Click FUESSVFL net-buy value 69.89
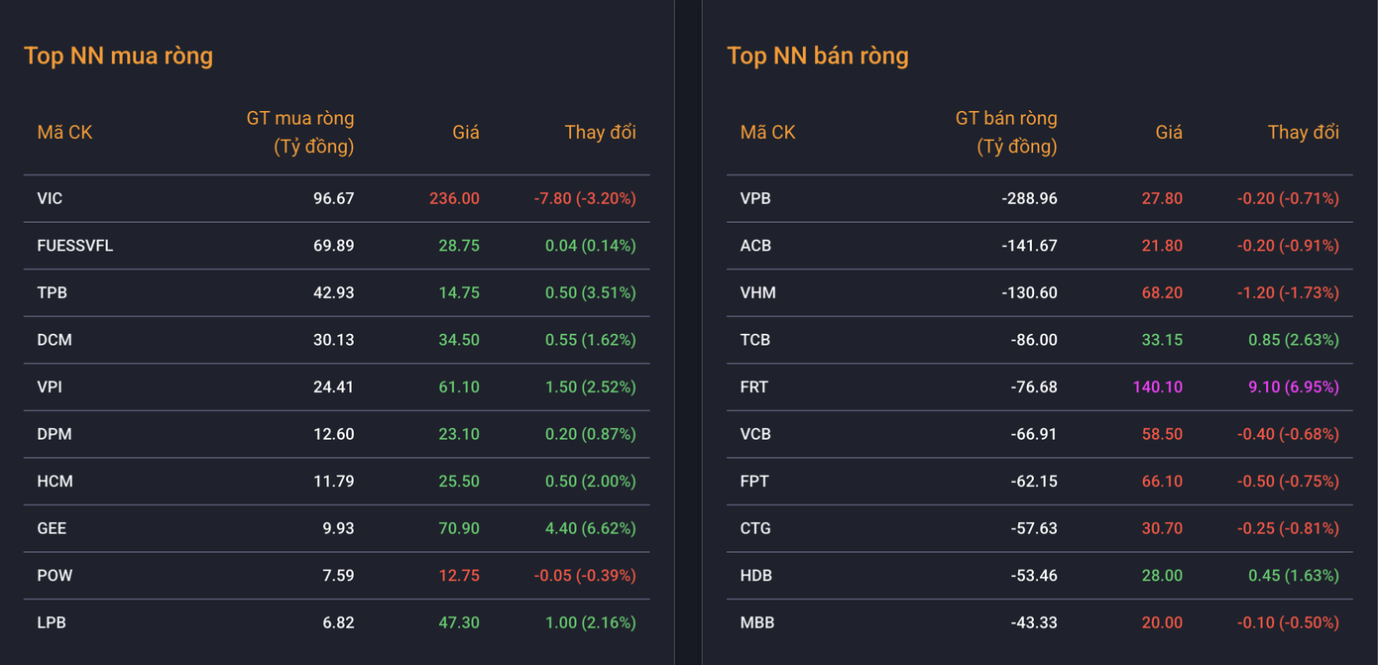The image size is (1378, 665). click(x=333, y=246)
